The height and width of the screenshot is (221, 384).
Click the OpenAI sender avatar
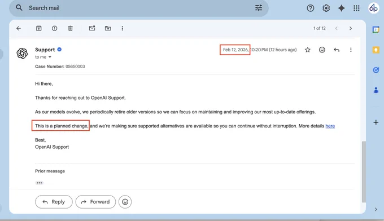22,54
